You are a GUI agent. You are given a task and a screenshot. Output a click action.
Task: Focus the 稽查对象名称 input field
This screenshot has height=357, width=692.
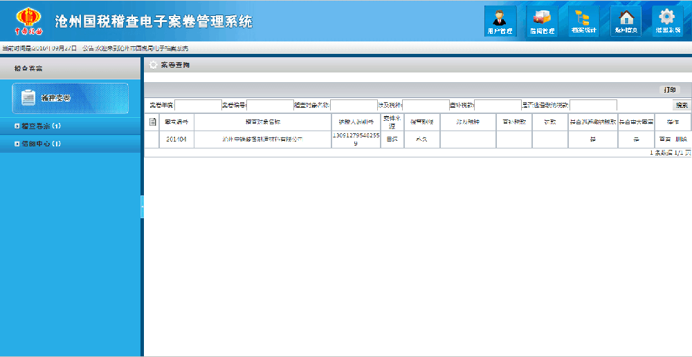[x=353, y=105]
